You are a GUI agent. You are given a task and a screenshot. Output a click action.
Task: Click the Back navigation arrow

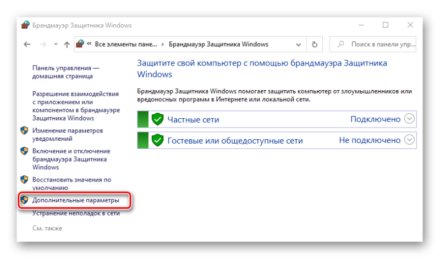pos(27,45)
